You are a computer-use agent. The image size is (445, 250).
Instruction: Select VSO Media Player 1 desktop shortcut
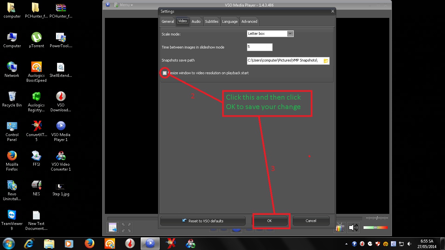61,131
